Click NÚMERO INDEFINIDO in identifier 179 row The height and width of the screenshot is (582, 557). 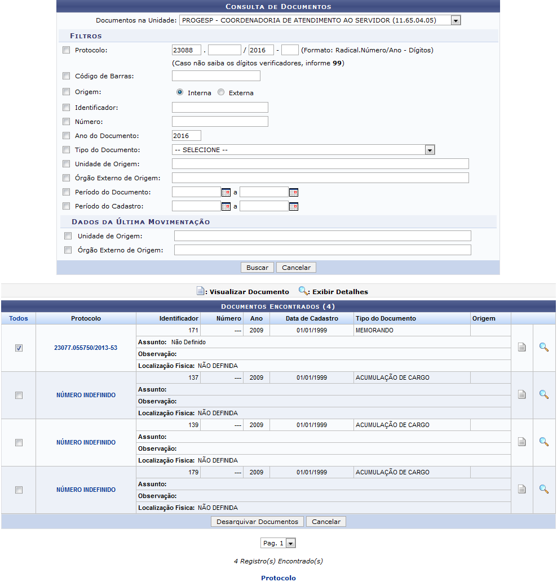(86, 490)
